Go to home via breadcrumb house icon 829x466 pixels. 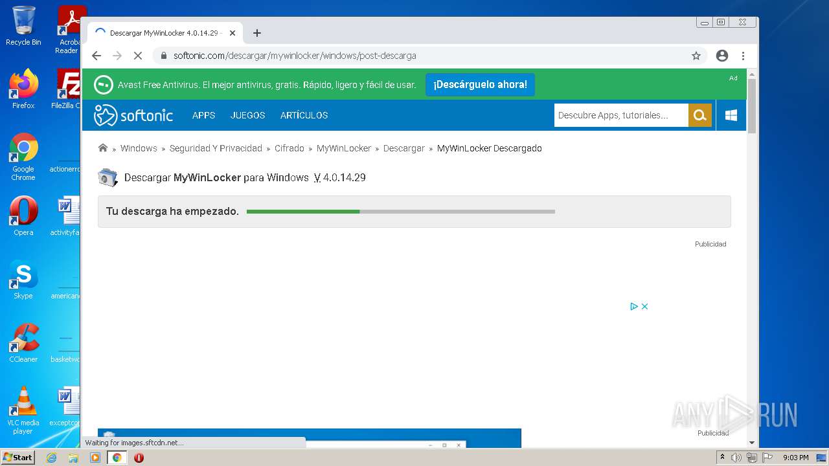tap(103, 148)
